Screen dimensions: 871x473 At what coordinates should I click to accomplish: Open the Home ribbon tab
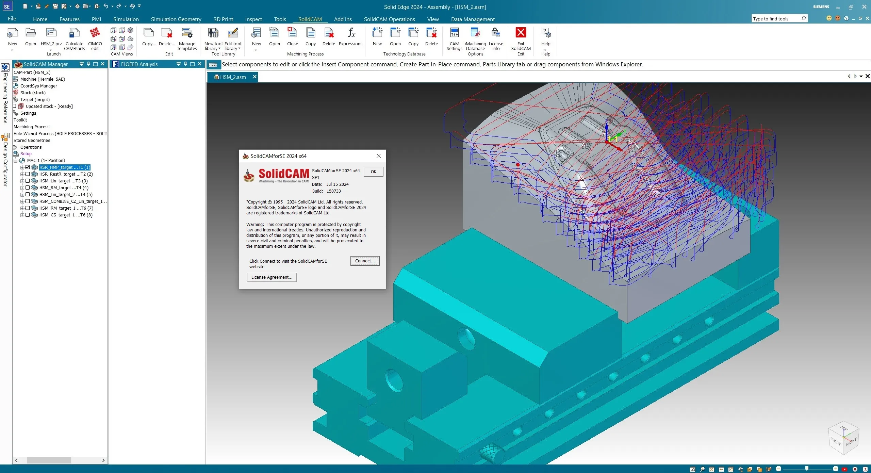(x=40, y=19)
